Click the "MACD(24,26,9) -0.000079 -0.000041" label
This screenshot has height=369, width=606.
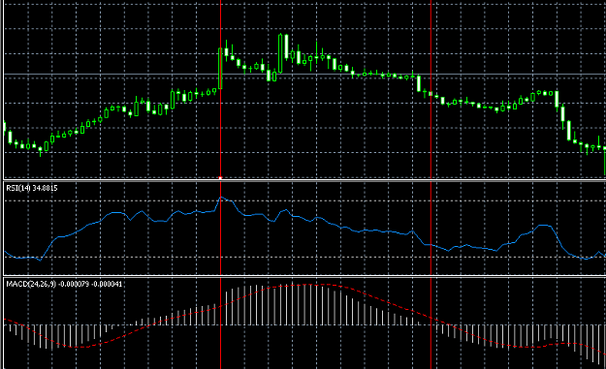64,284
